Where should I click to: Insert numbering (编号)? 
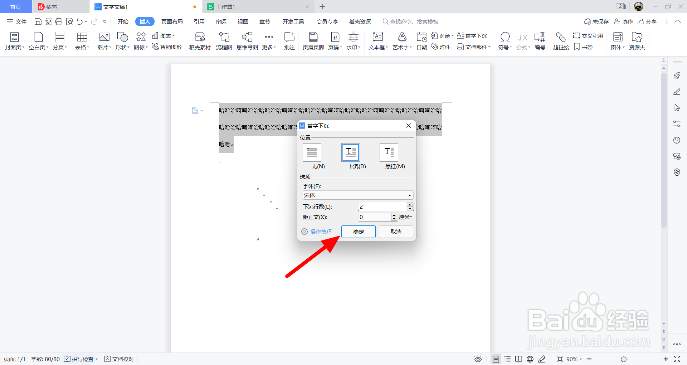point(540,41)
